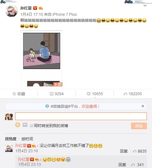Screen dimensions: 152x168
Task: Open the 长图 cartoon image thumbnail
Action: 41,58
